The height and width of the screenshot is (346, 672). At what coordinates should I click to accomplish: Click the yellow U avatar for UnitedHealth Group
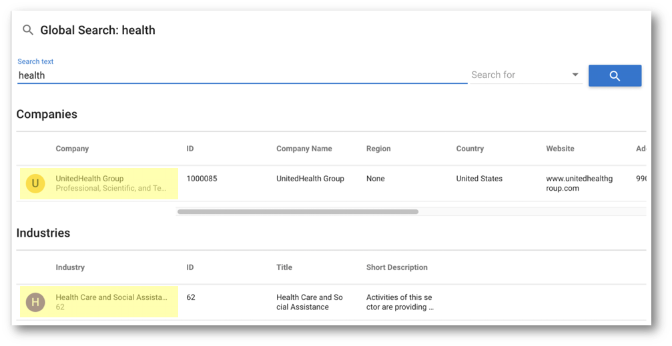pos(35,183)
